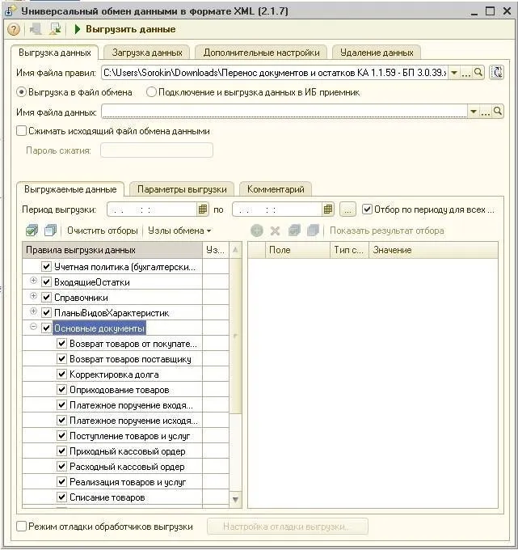Open the Параметры выгрузки tab

(182, 189)
